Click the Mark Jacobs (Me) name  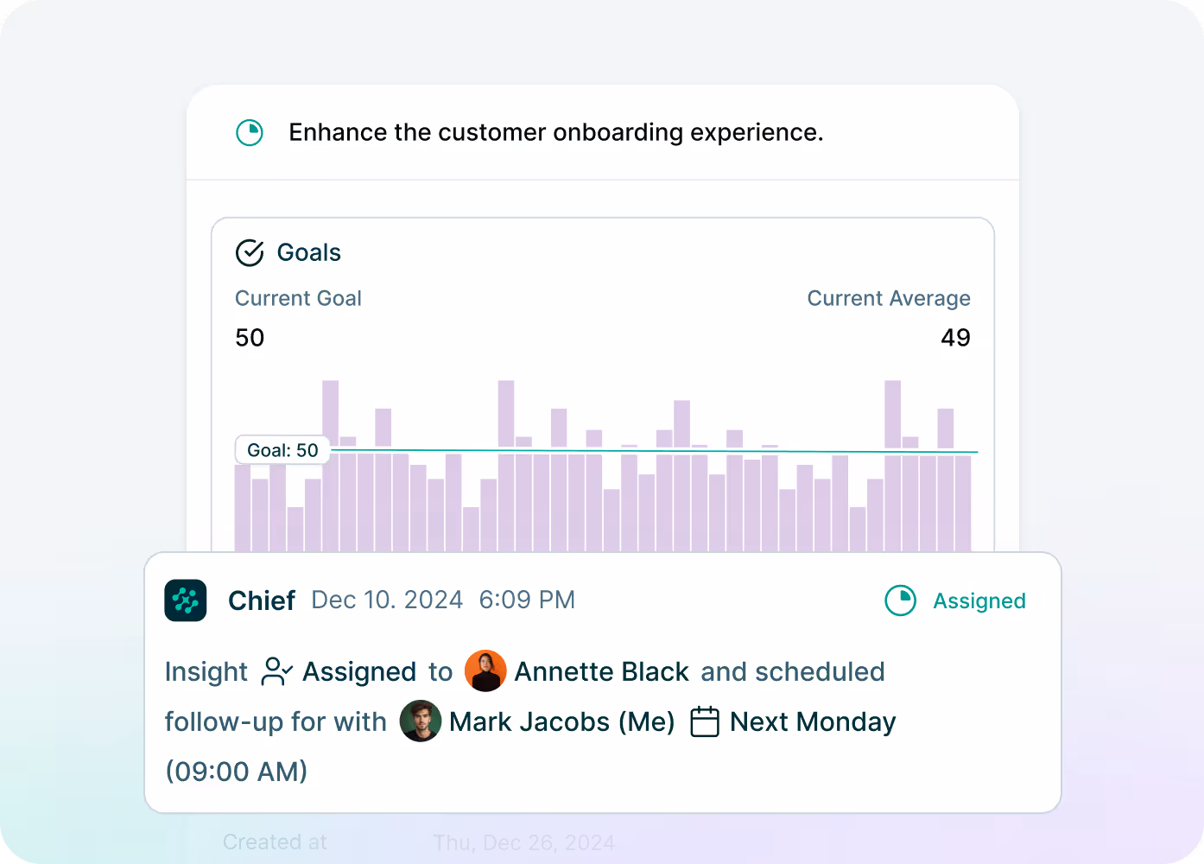pos(561,721)
